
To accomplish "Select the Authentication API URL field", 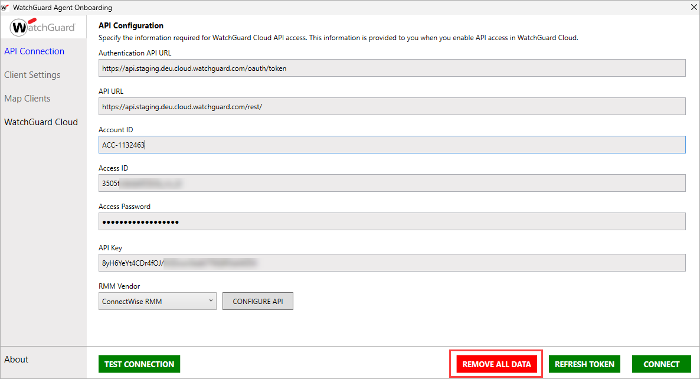I will pyautogui.click(x=391, y=67).
